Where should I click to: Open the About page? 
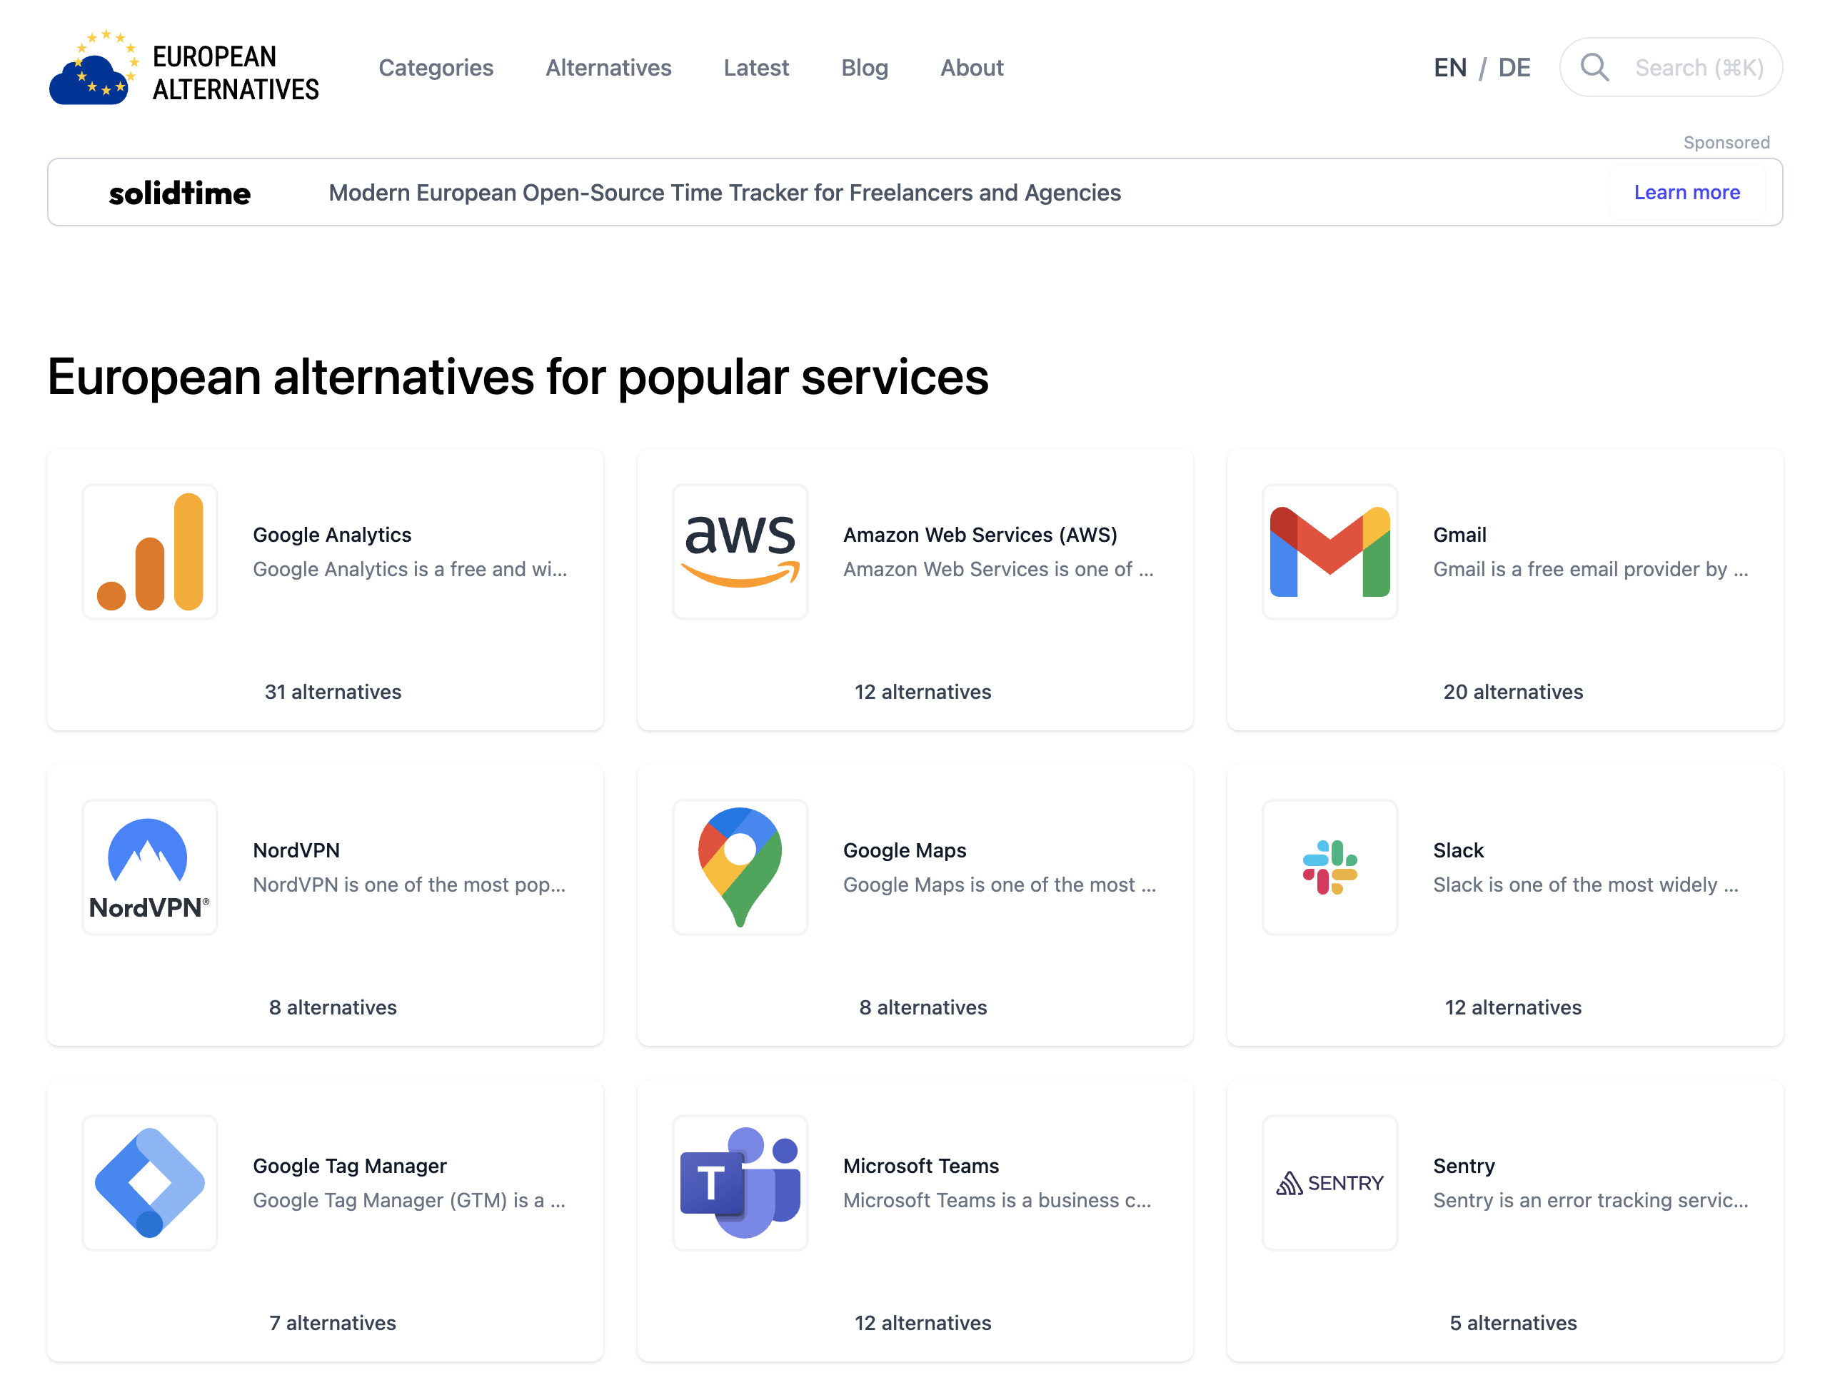point(972,69)
